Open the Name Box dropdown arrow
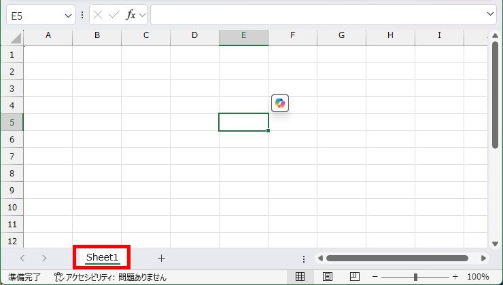The height and width of the screenshot is (285, 503). click(68, 16)
